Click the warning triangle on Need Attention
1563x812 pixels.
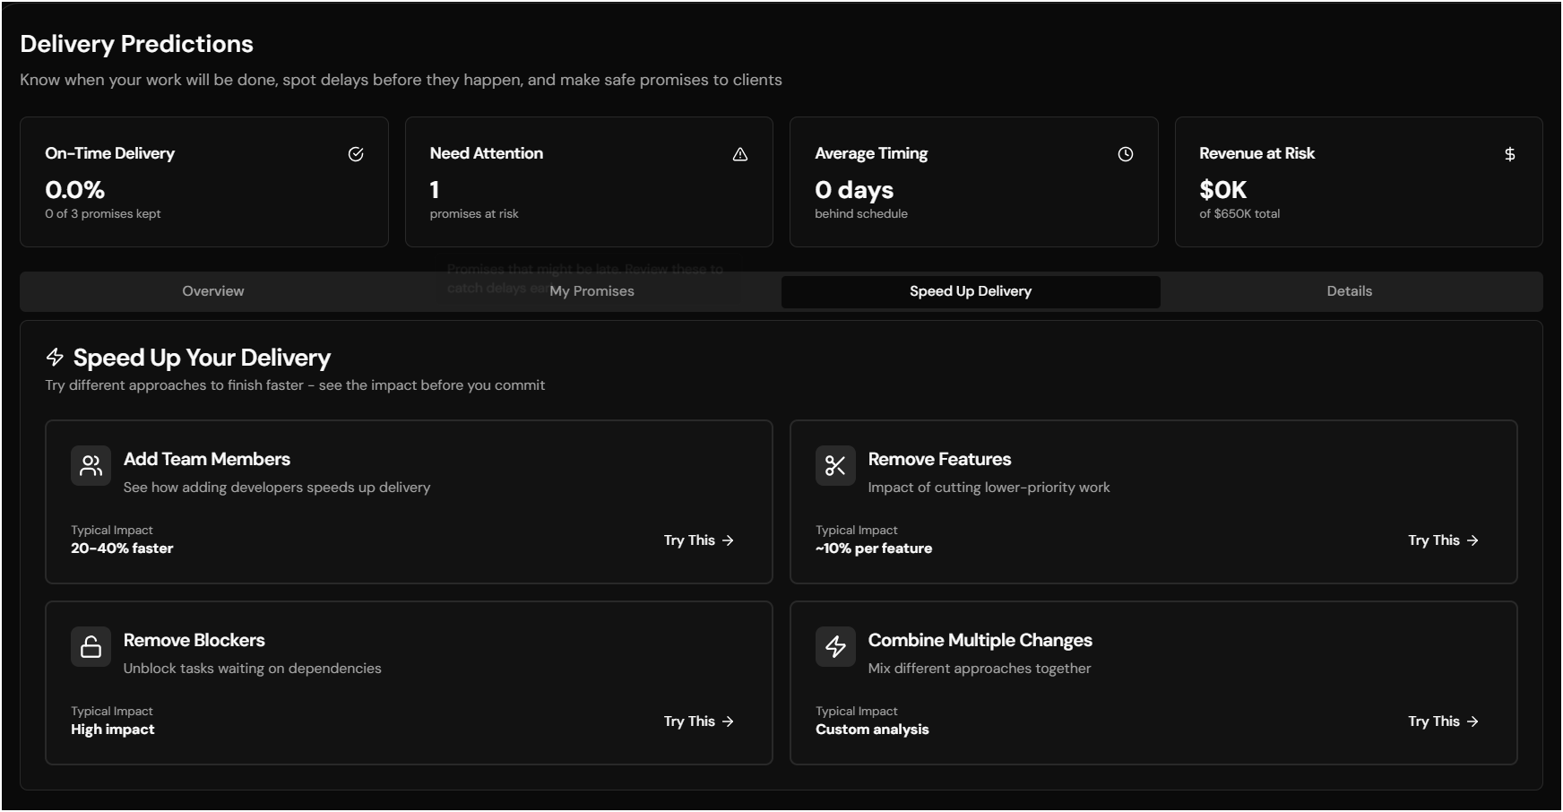tap(740, 154)
